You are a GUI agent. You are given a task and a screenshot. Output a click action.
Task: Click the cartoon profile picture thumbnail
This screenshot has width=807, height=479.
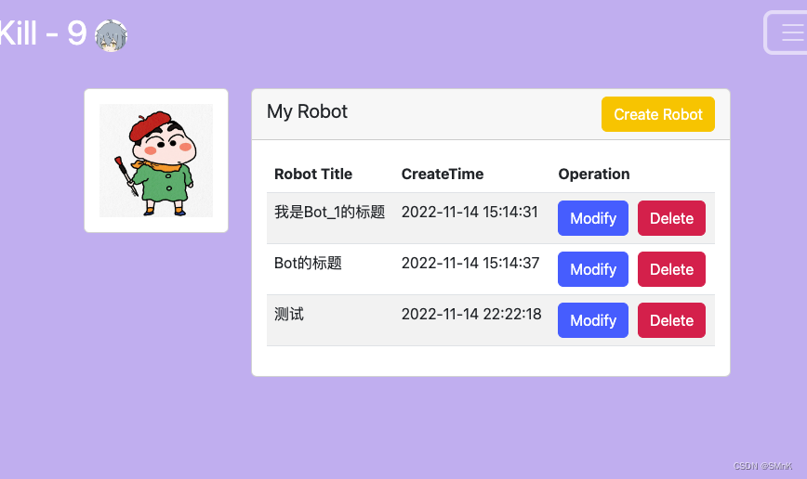[156, 161]
